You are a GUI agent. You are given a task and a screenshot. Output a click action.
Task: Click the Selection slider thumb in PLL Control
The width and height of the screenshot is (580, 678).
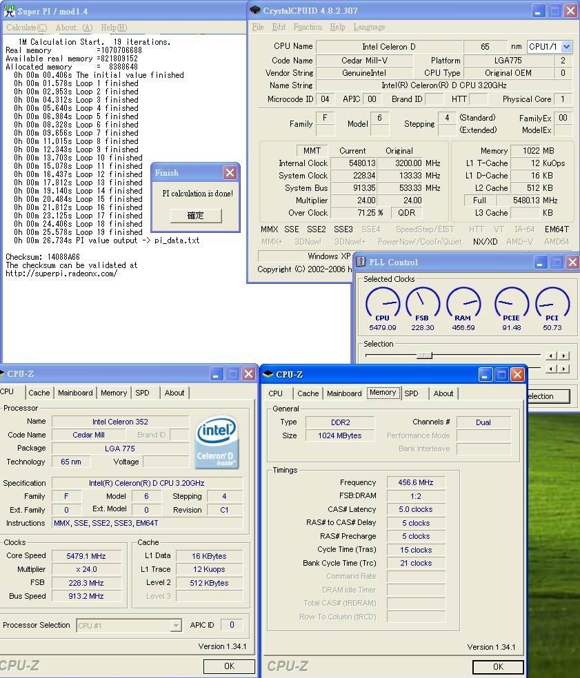424,356
